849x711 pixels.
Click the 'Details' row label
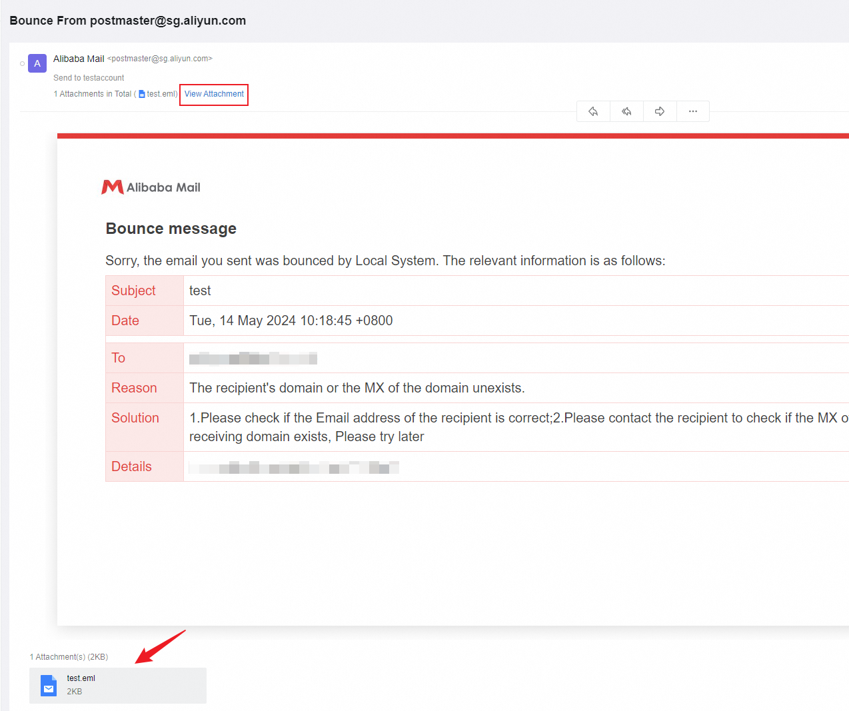click(x=131, y=466)
